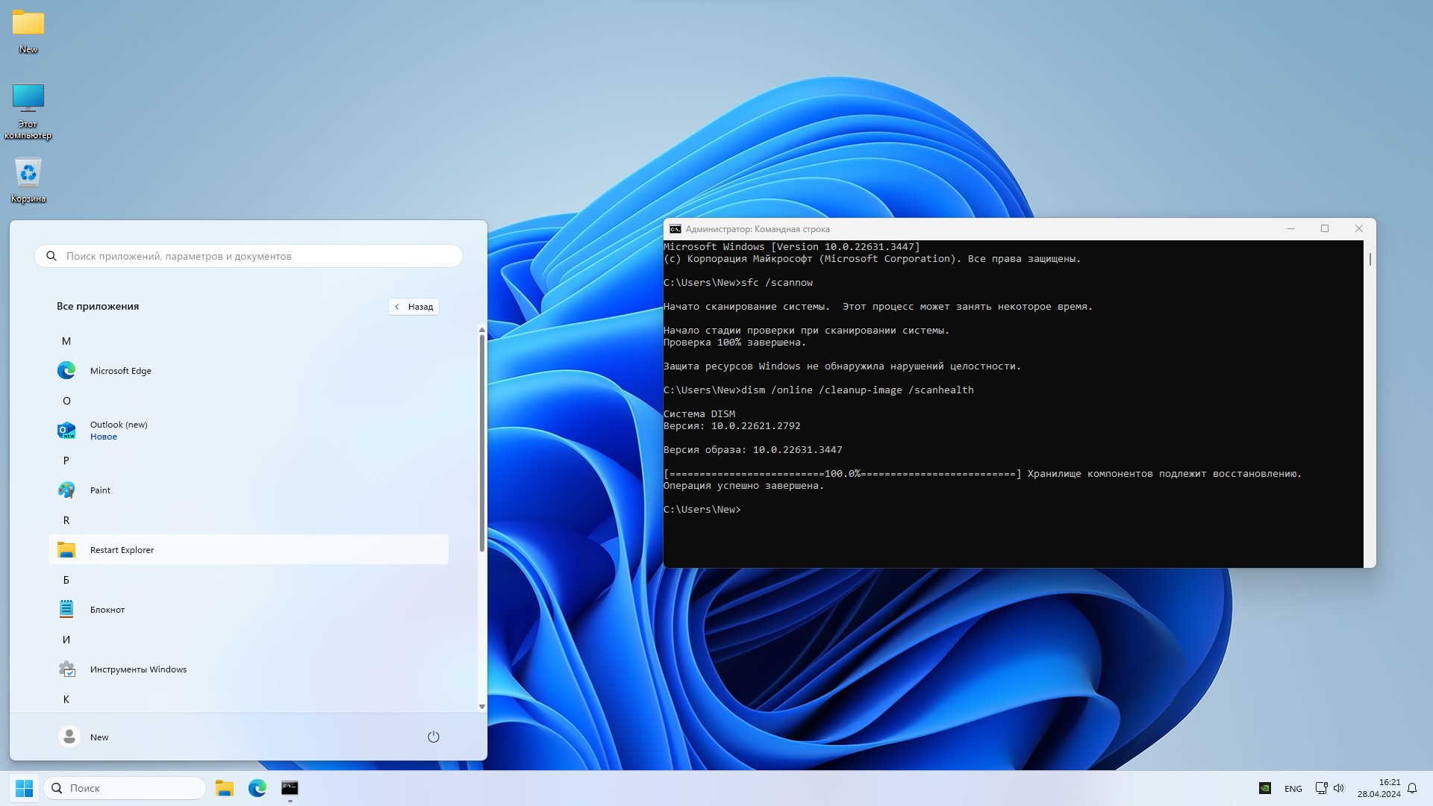1433x806 pixels.
Task: Open Microsoft Edge from the app list
Action: pos(120,371)
